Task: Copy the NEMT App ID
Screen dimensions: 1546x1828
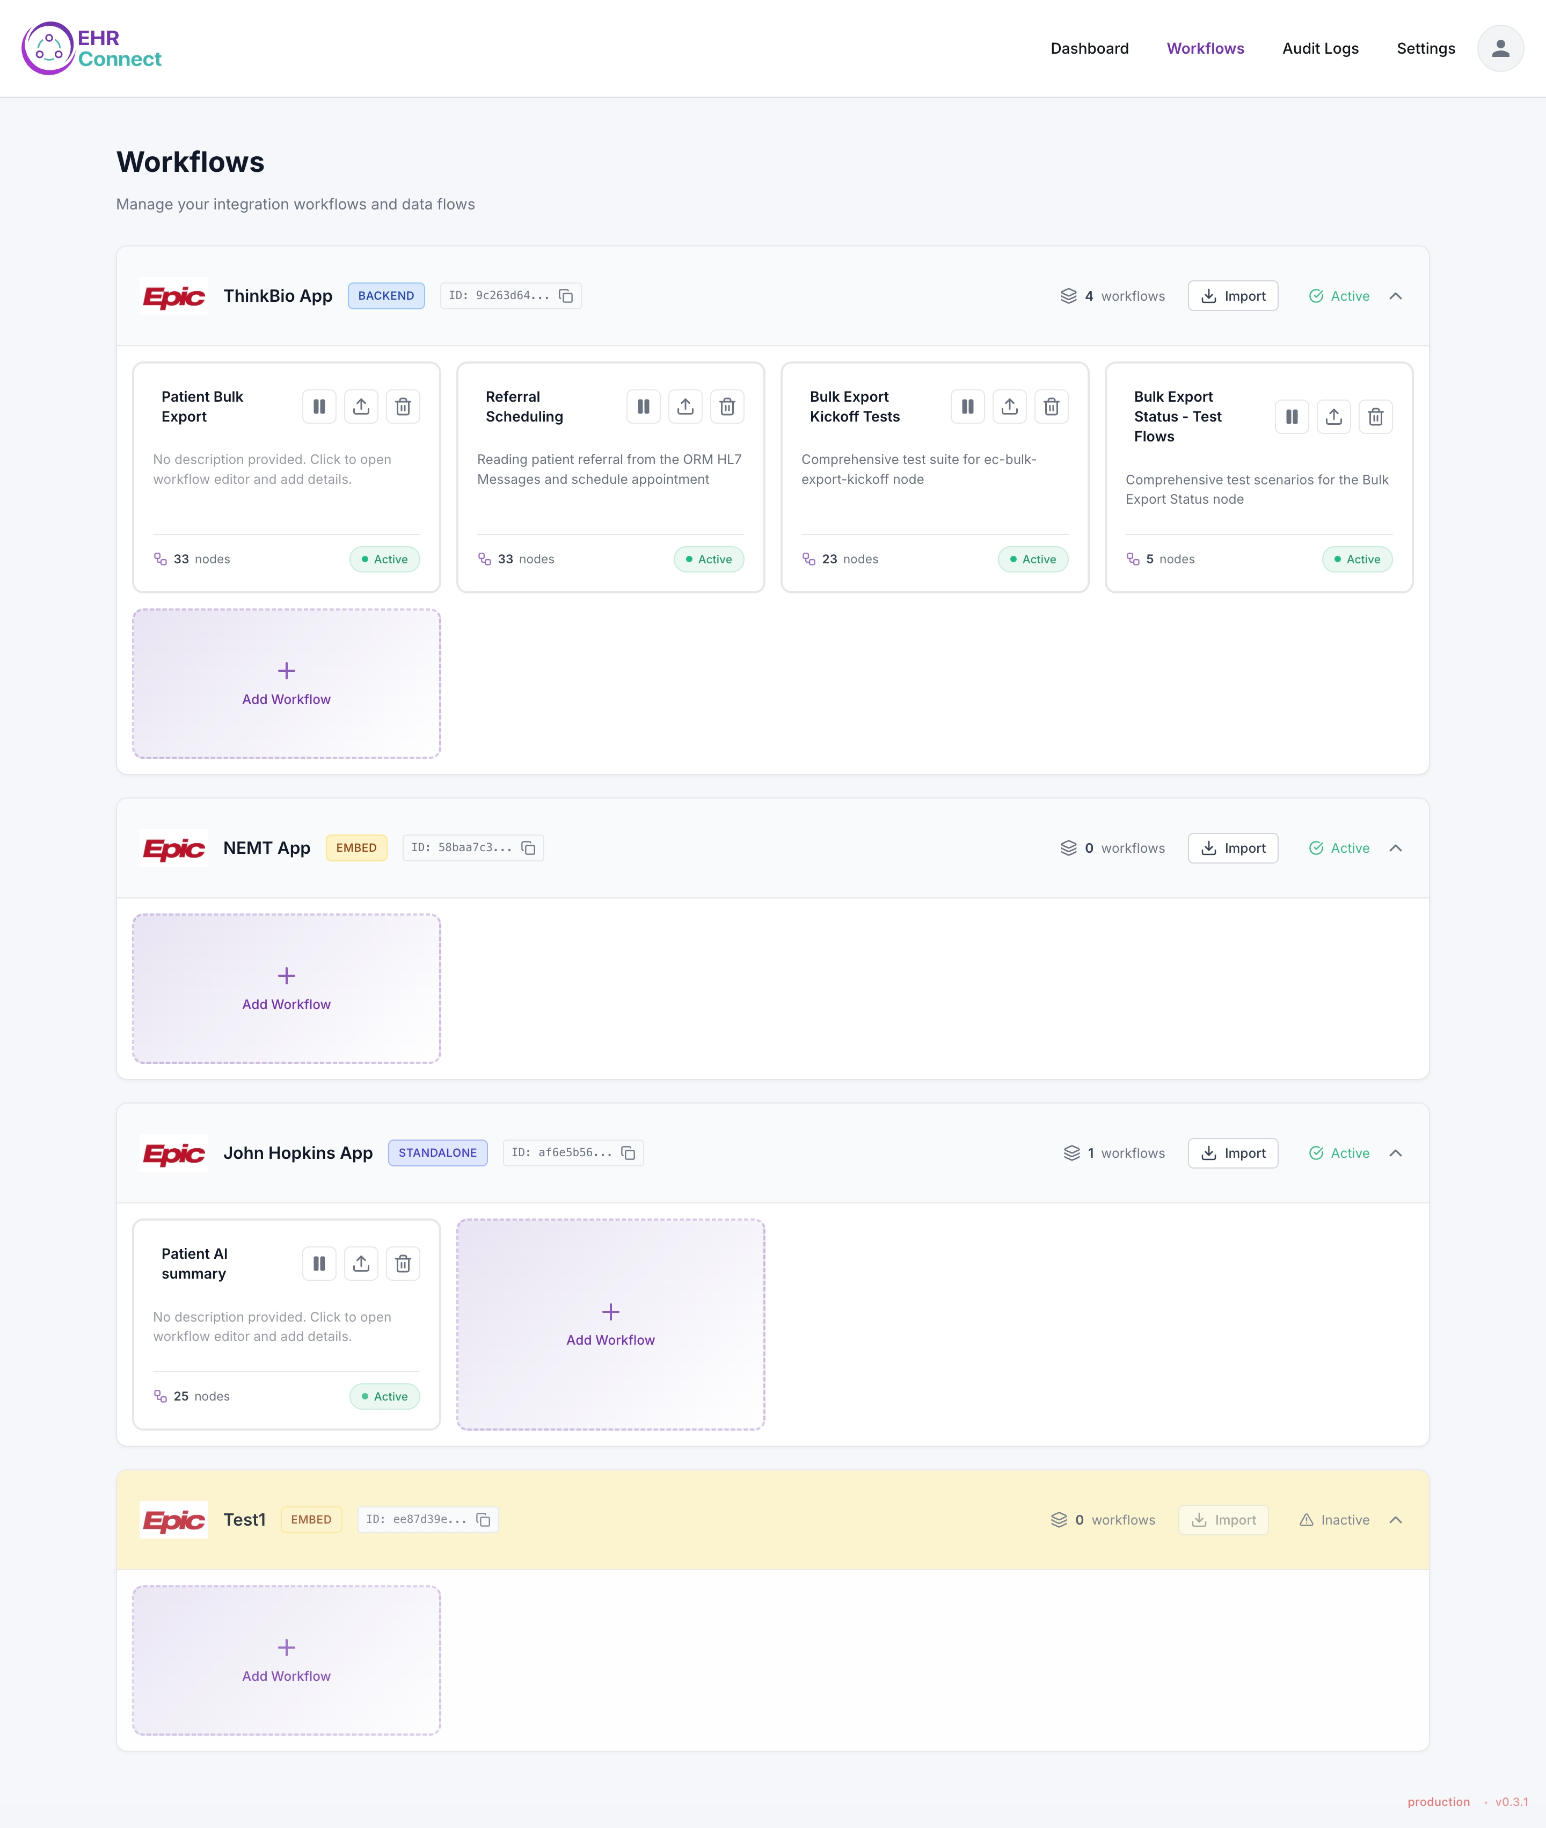Action: pos(528,848)
